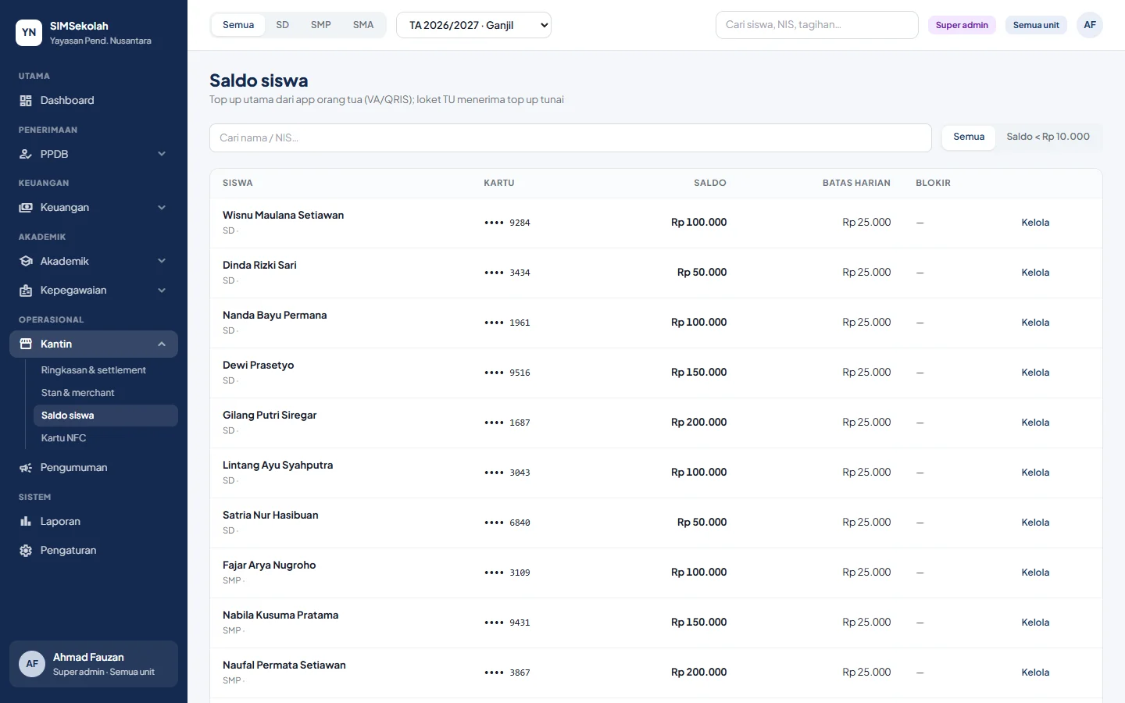Click the name Gilang Putri Siregar
1125x703 pixels.
coord(270,416)
